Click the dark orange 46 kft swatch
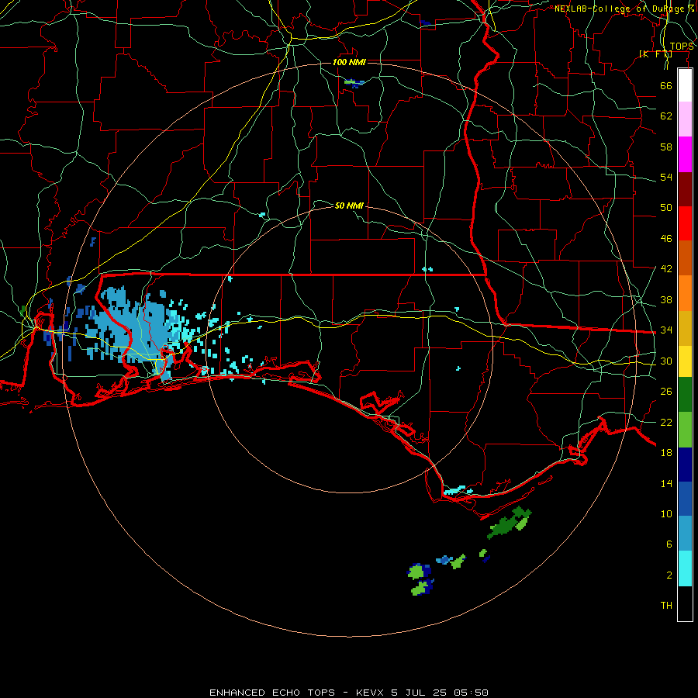The image size is (698, 698). click(685, 258)
